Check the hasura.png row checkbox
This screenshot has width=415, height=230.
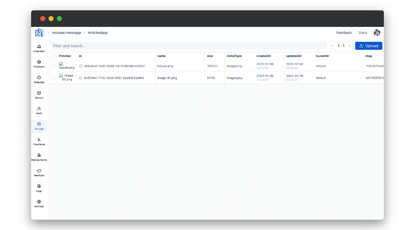53,66
